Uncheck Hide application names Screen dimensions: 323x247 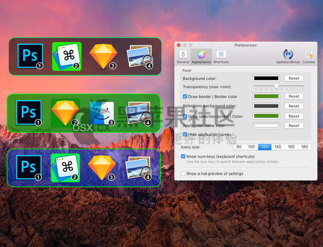[185, 135]
